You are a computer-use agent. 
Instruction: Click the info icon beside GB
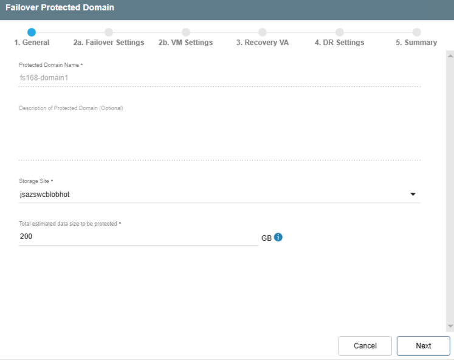(278, 237)
